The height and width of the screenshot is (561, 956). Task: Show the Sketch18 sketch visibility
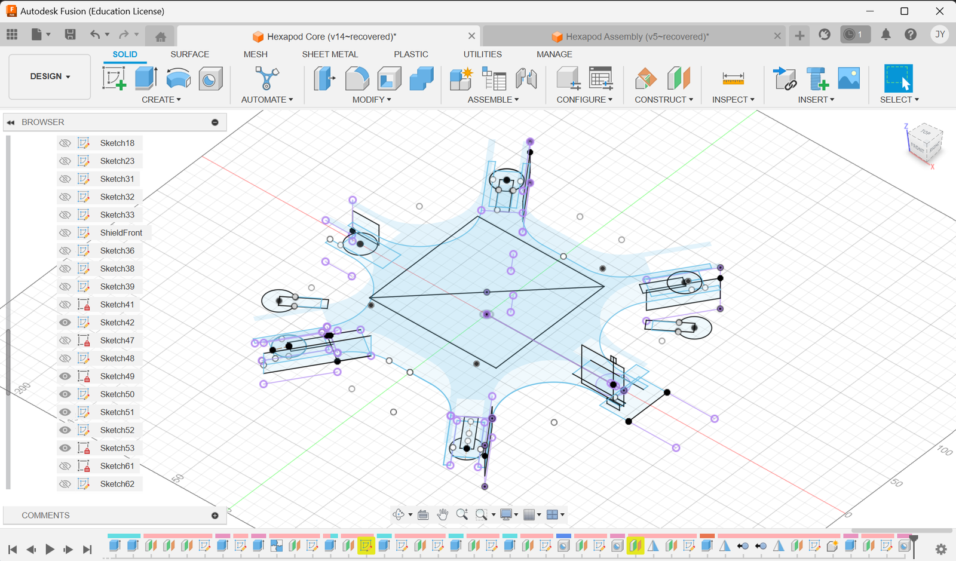(x=65, y=143)
